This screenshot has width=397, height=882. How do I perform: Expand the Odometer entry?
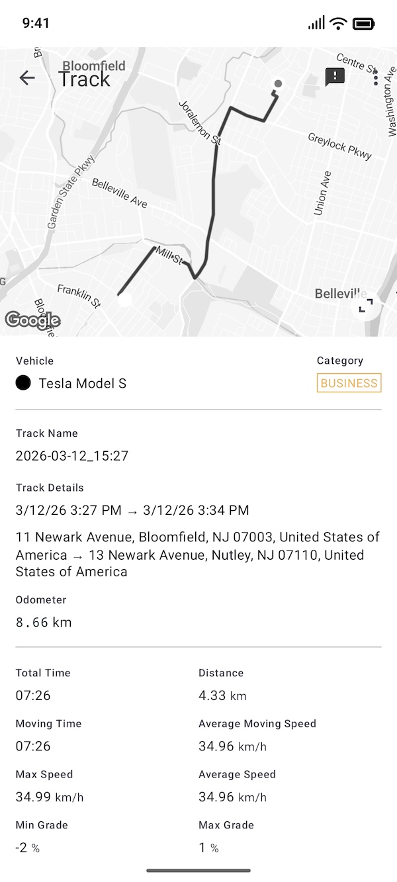point(38,600)
